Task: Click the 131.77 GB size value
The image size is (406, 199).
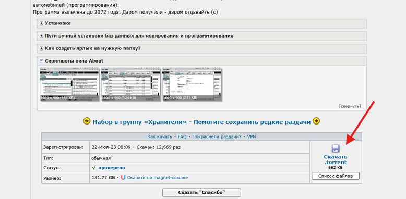Action: coord(103,178)
